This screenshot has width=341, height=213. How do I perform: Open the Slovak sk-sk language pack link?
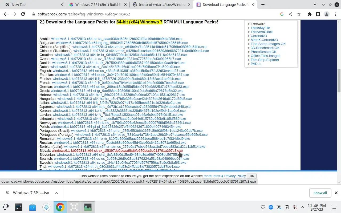(117, 151)
